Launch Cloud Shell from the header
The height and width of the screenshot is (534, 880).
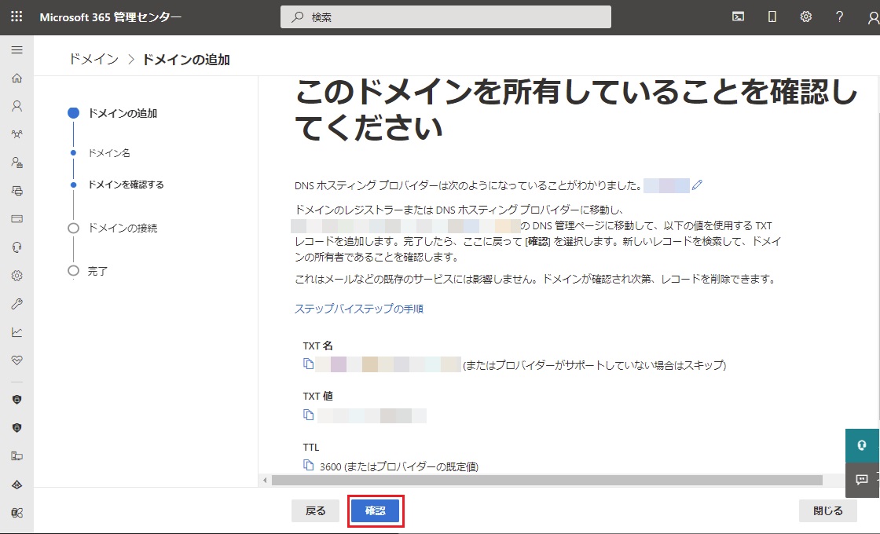tap(738, 16)
